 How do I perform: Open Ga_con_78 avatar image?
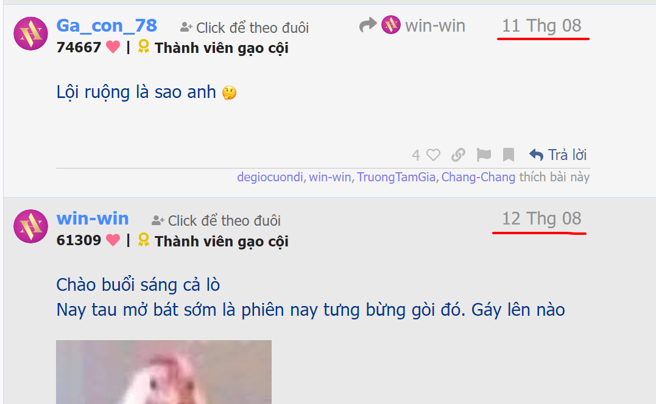[x=30, y=33]
